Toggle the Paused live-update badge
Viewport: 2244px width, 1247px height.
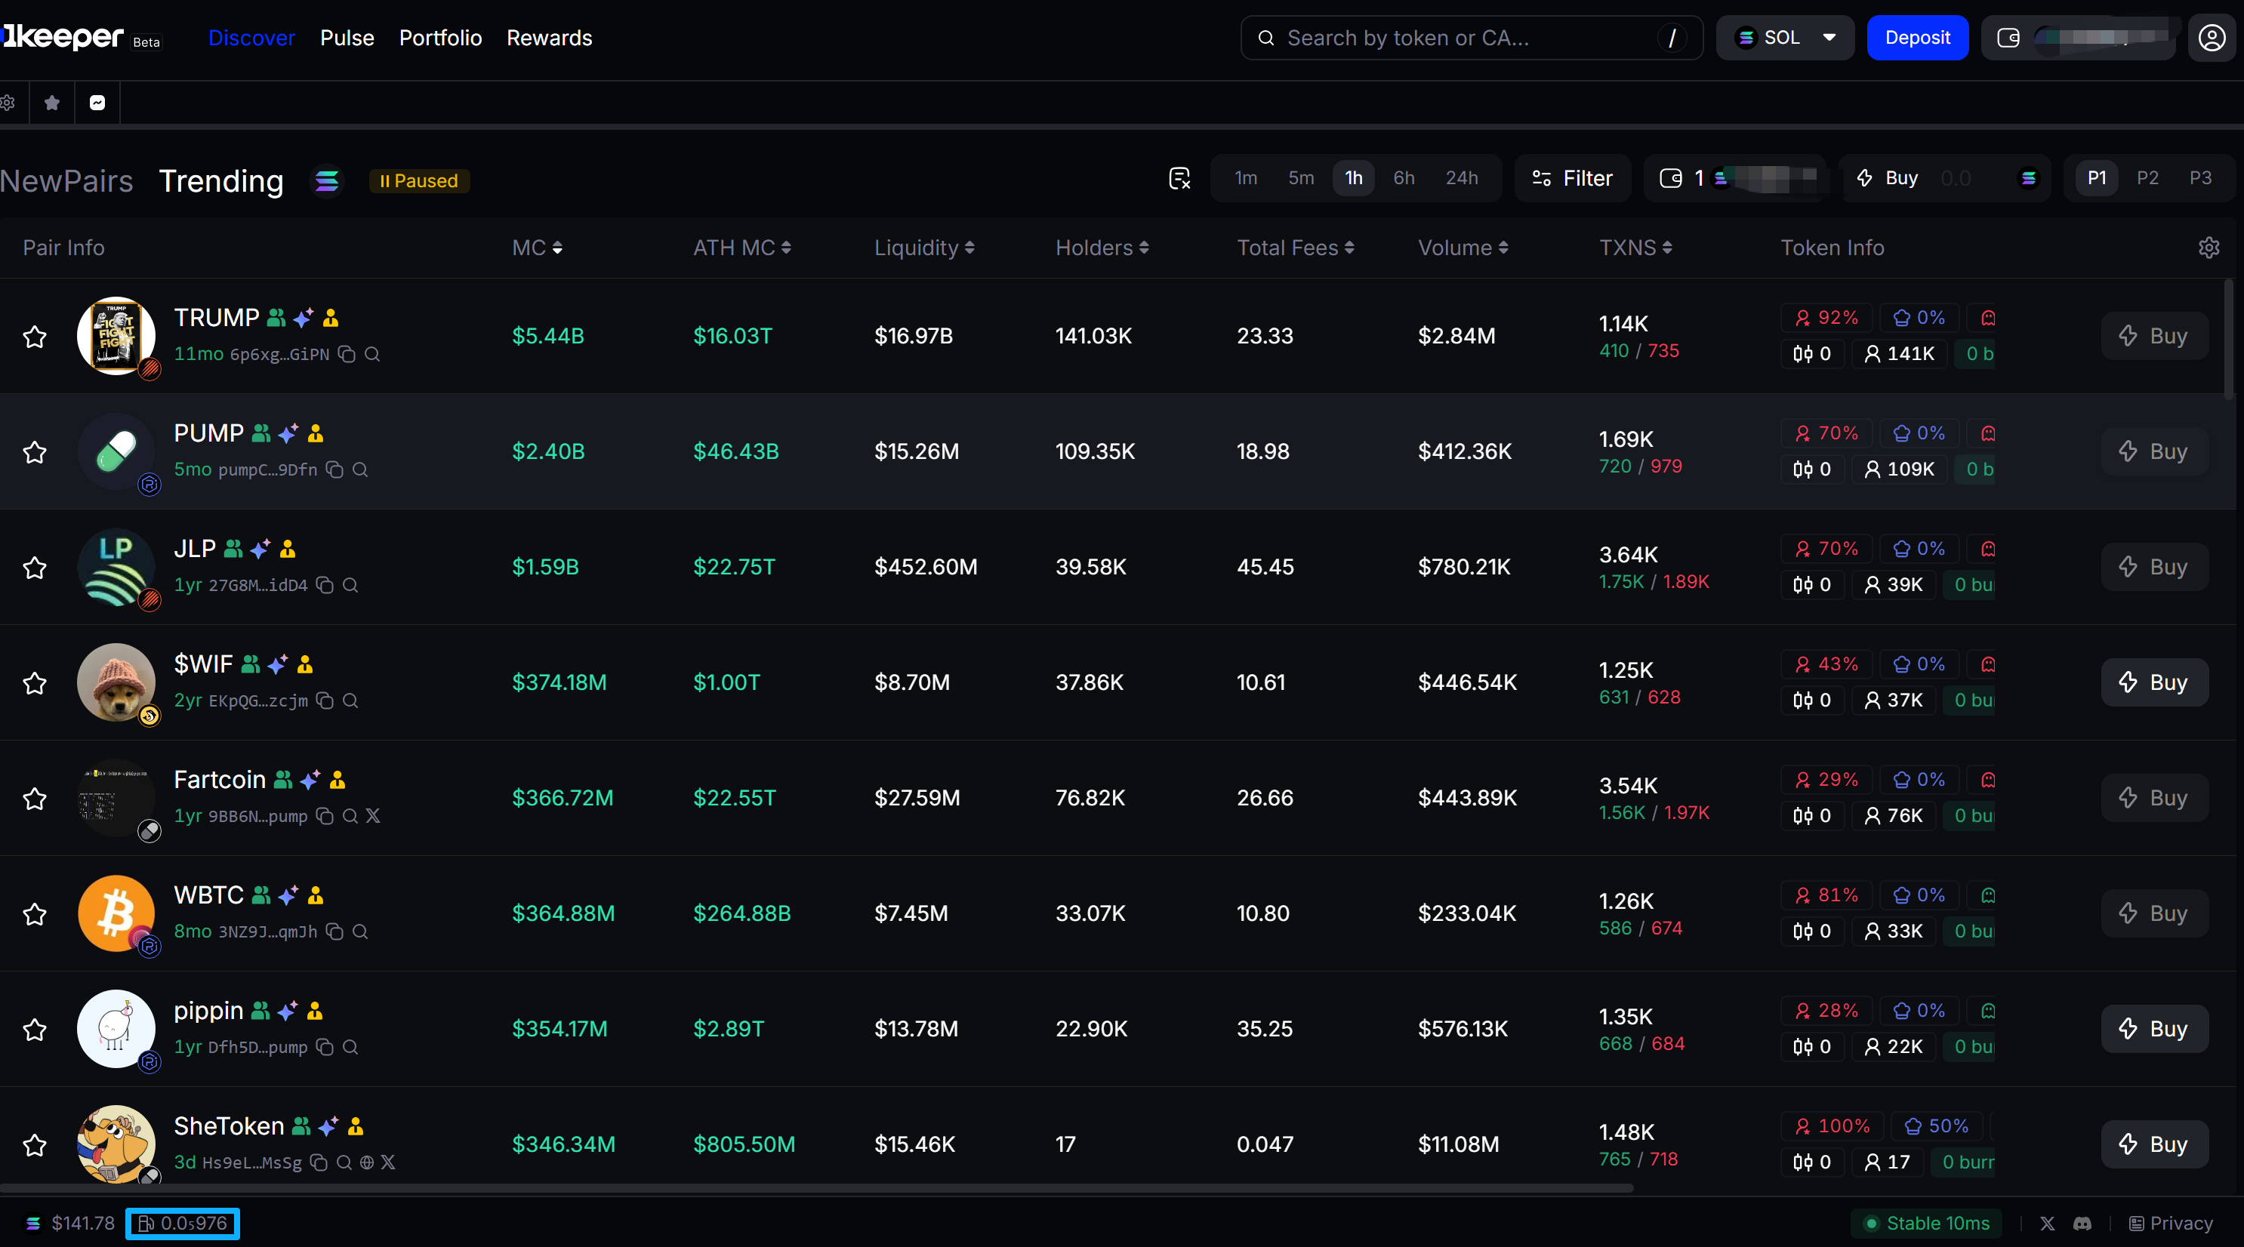[x=419, y=181]
